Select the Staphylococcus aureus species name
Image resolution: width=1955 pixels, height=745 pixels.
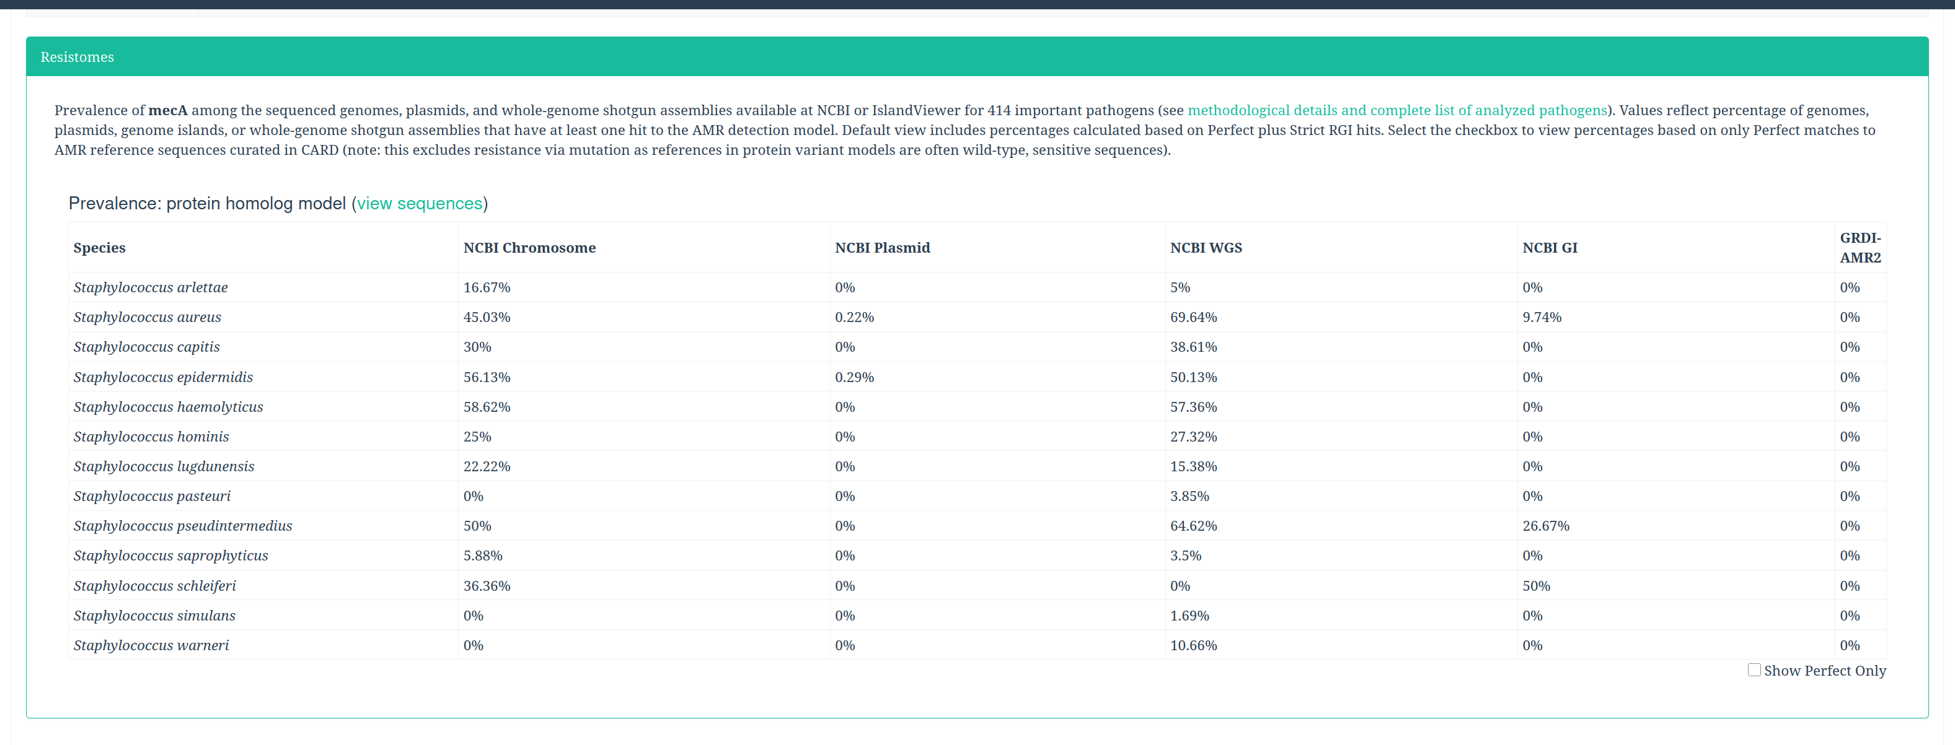(x=148, y=317)
